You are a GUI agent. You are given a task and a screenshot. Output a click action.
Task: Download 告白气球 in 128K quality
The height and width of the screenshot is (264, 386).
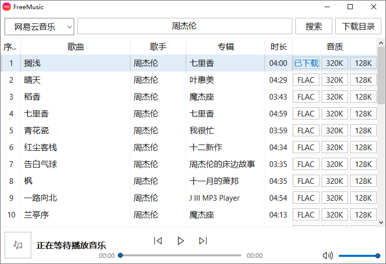(363, 164)
